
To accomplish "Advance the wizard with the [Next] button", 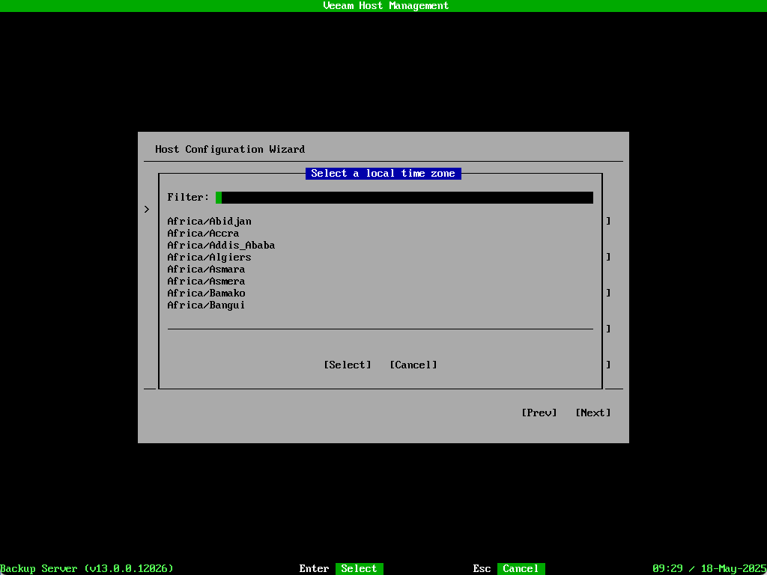I will tap(593, 413).
